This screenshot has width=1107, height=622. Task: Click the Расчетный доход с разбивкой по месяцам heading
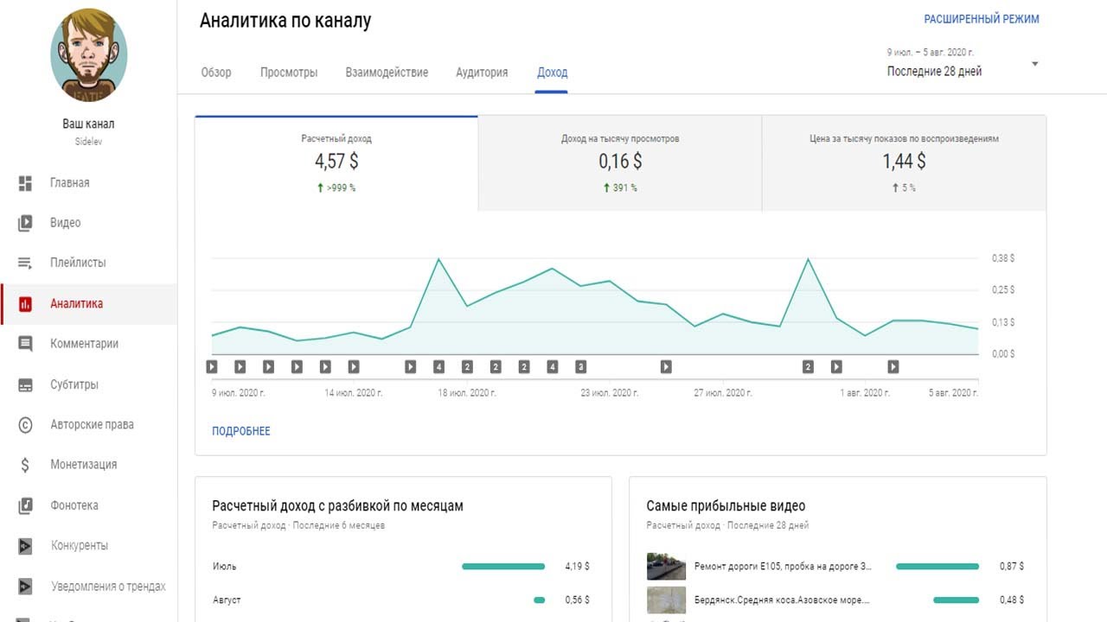point(337,506)
